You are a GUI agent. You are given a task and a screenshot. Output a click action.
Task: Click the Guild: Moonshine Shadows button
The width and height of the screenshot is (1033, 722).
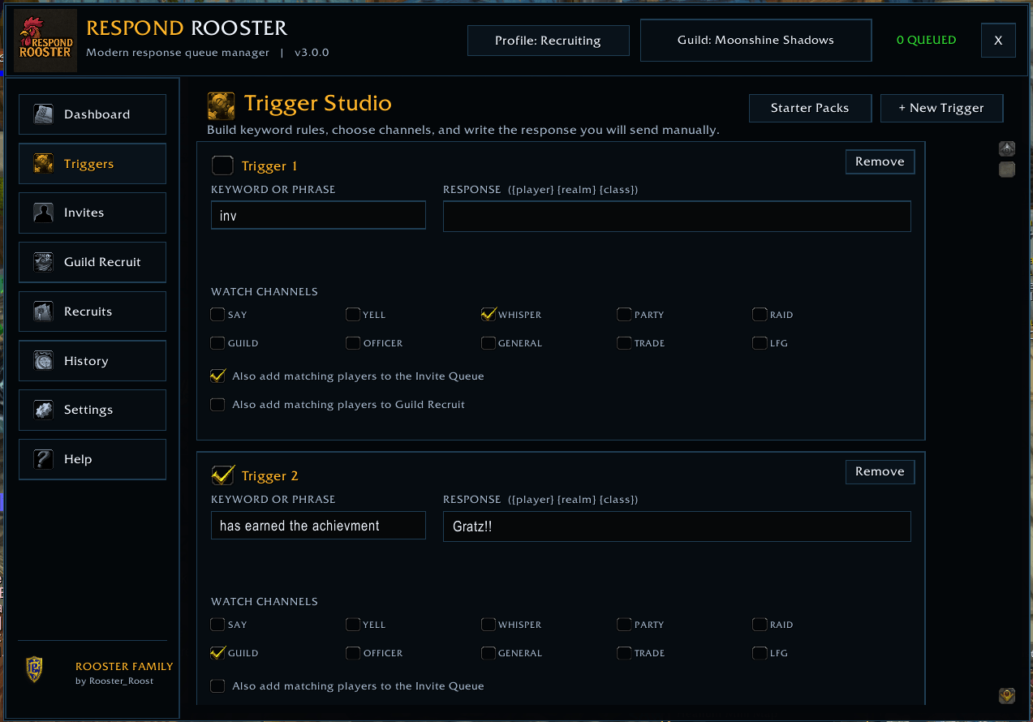pyautogui.click(x=756, y=41)
